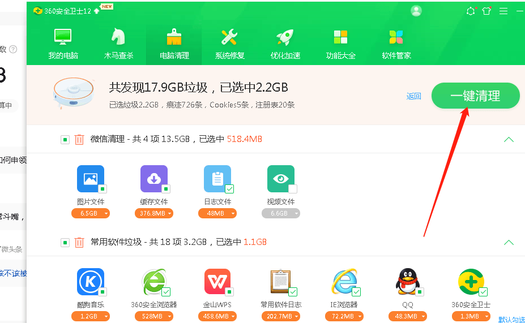Check the 视频文件 item checkbox

pos(292,189)
